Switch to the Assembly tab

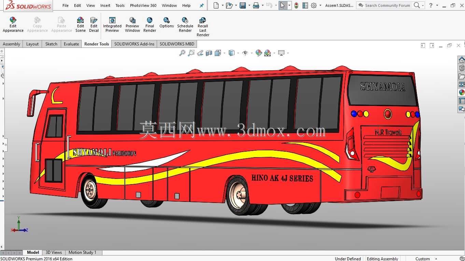12,44
